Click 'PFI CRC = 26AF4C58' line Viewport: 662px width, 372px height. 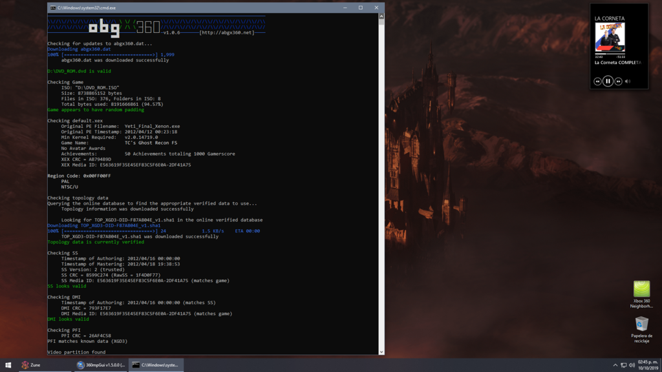[x=86, y=336]
